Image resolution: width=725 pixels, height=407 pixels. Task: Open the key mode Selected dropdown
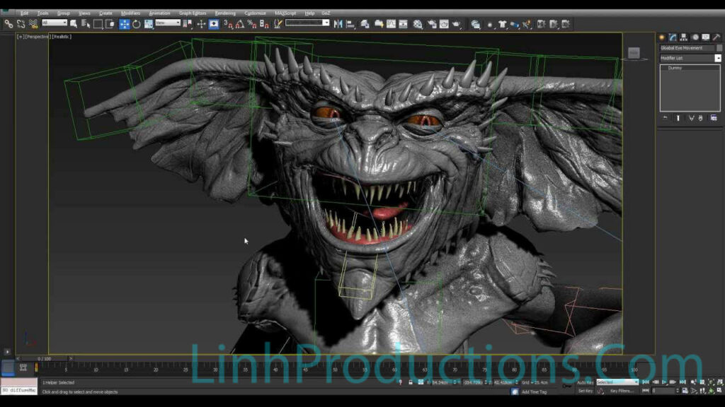pos(617,382)
